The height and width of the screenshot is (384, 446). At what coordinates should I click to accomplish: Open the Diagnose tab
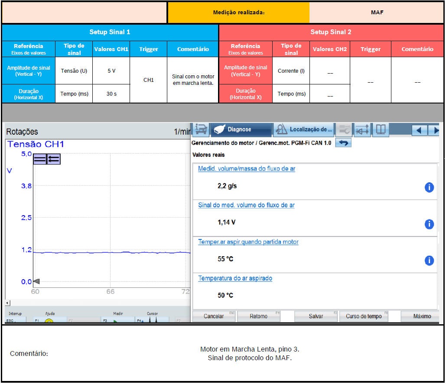point(241,129)
